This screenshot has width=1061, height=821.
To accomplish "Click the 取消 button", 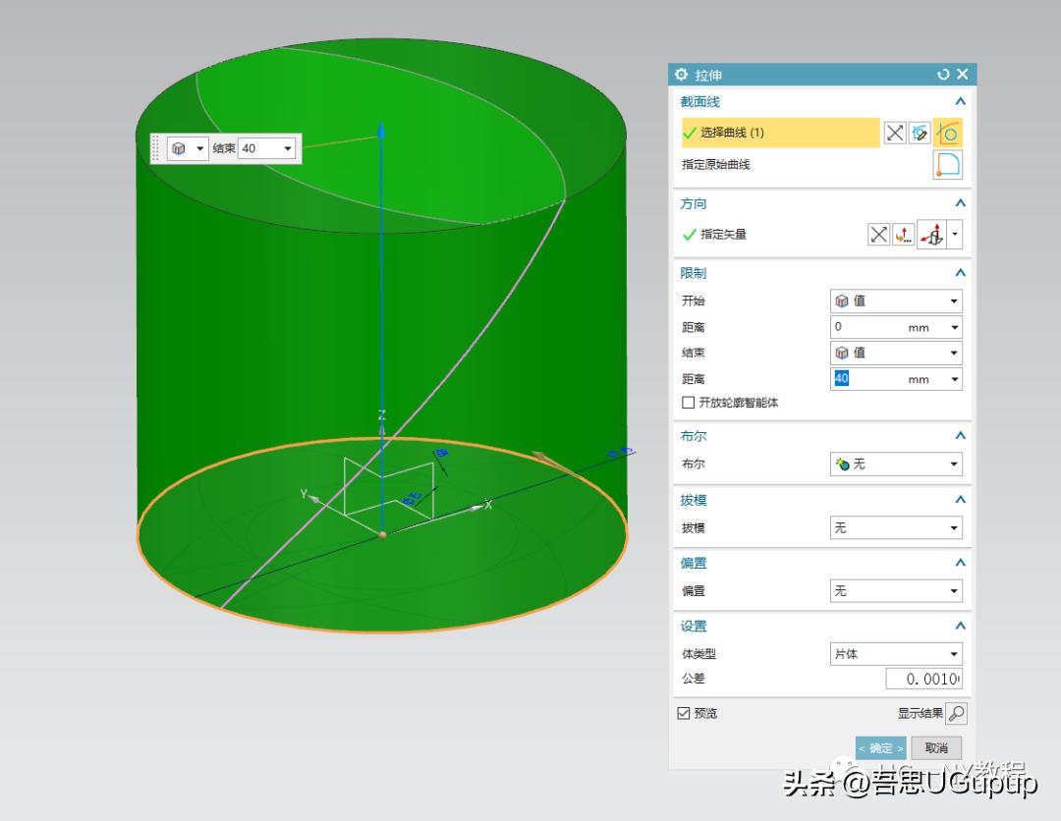I will [x=935, y=748].
